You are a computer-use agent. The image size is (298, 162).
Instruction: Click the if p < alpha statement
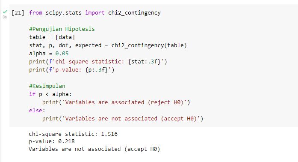click(50, 94)
